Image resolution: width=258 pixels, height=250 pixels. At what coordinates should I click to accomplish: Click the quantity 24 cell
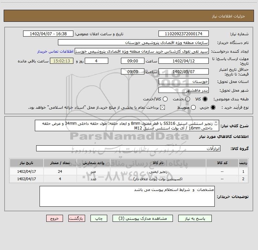pos(60,171)
